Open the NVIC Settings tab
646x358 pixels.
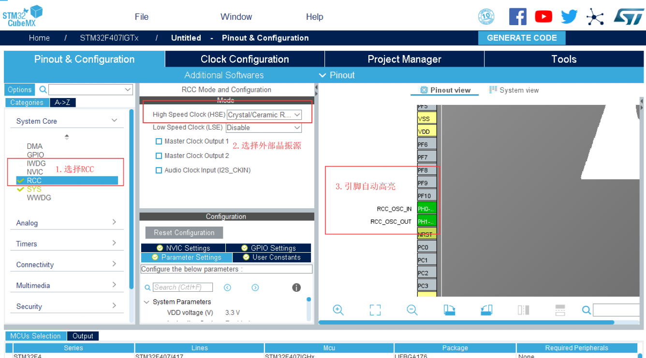coord(183,248)
